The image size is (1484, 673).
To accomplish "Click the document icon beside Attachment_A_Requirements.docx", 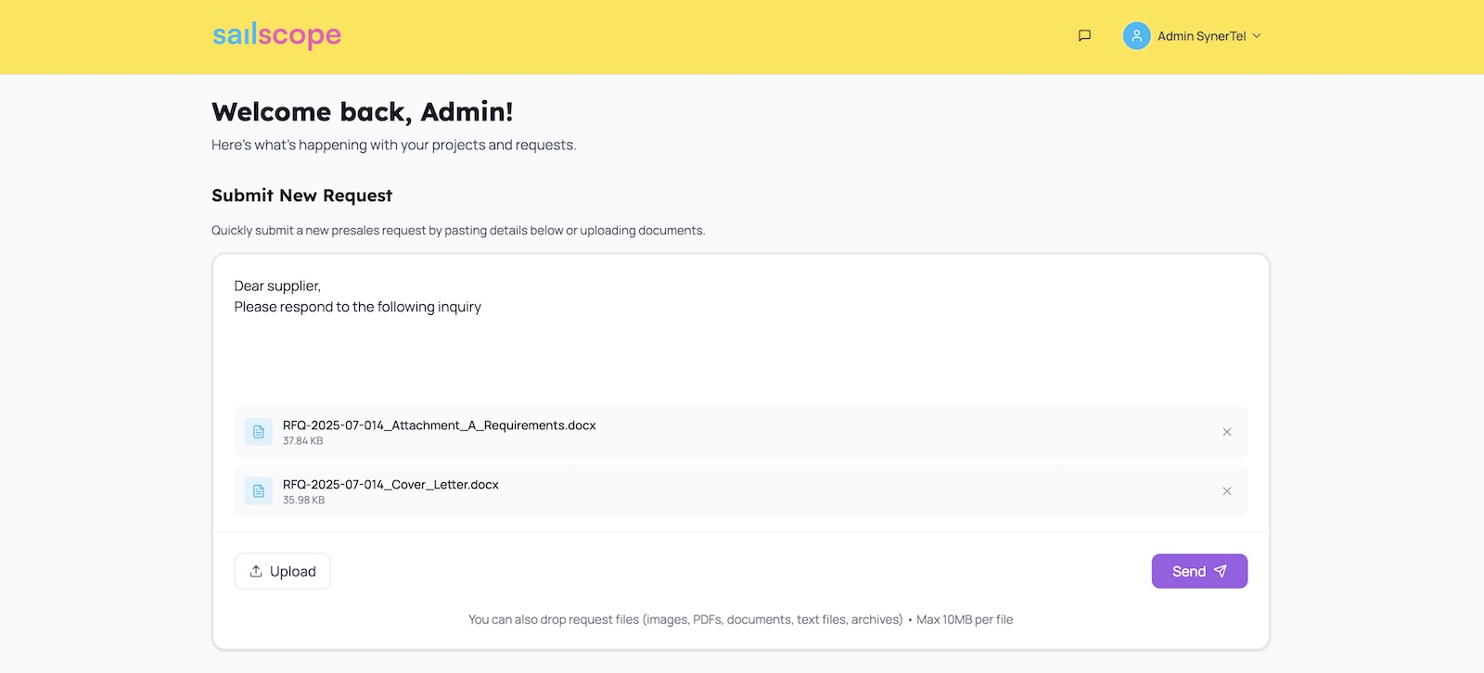I will pyautogui.click(x=259, y=432).
